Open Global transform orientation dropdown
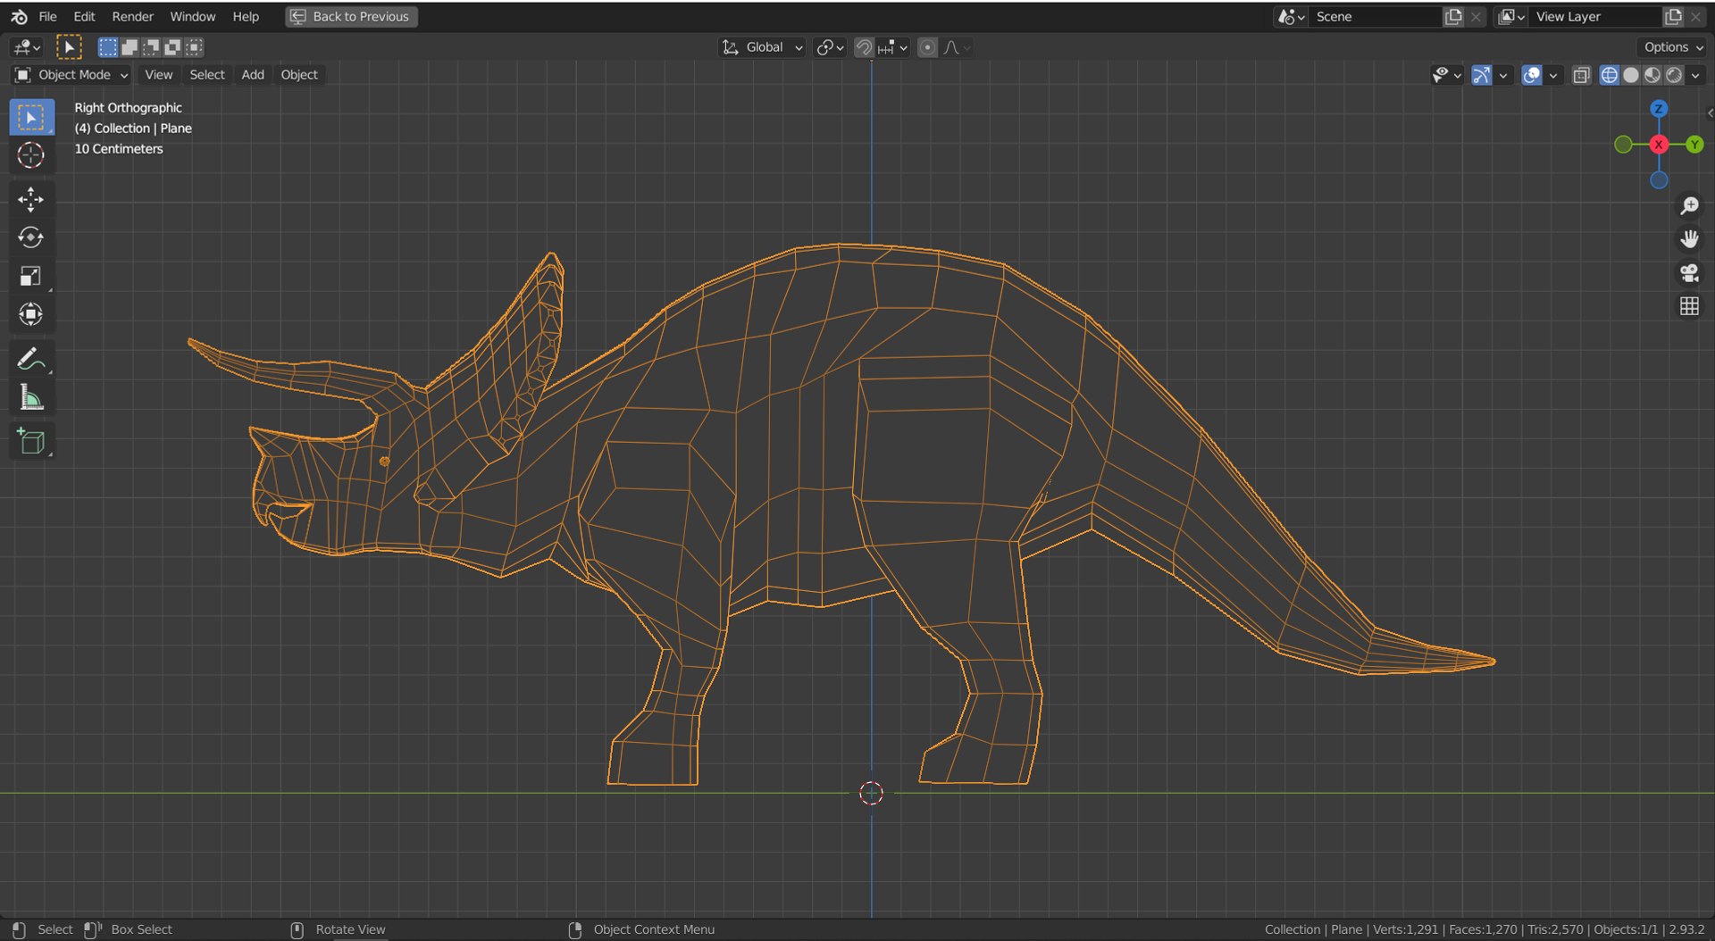 (765, 47)
